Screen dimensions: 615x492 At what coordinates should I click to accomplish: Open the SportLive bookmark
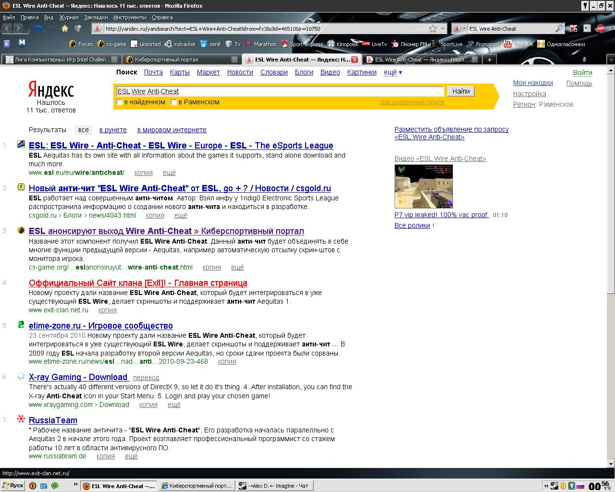[447, 44]
